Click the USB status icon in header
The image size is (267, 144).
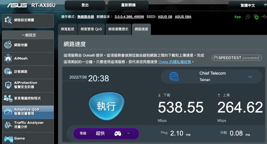point(264,17)
